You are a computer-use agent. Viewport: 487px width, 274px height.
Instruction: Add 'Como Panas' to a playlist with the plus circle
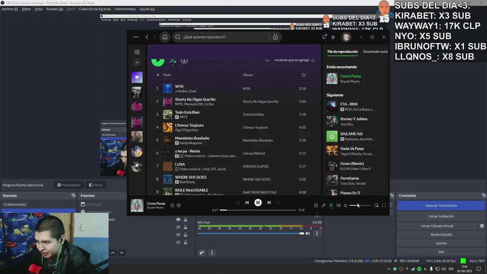click(x=179, y=205)
